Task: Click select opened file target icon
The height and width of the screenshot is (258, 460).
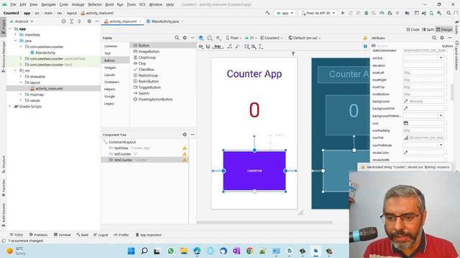Action: pos(64,21)
